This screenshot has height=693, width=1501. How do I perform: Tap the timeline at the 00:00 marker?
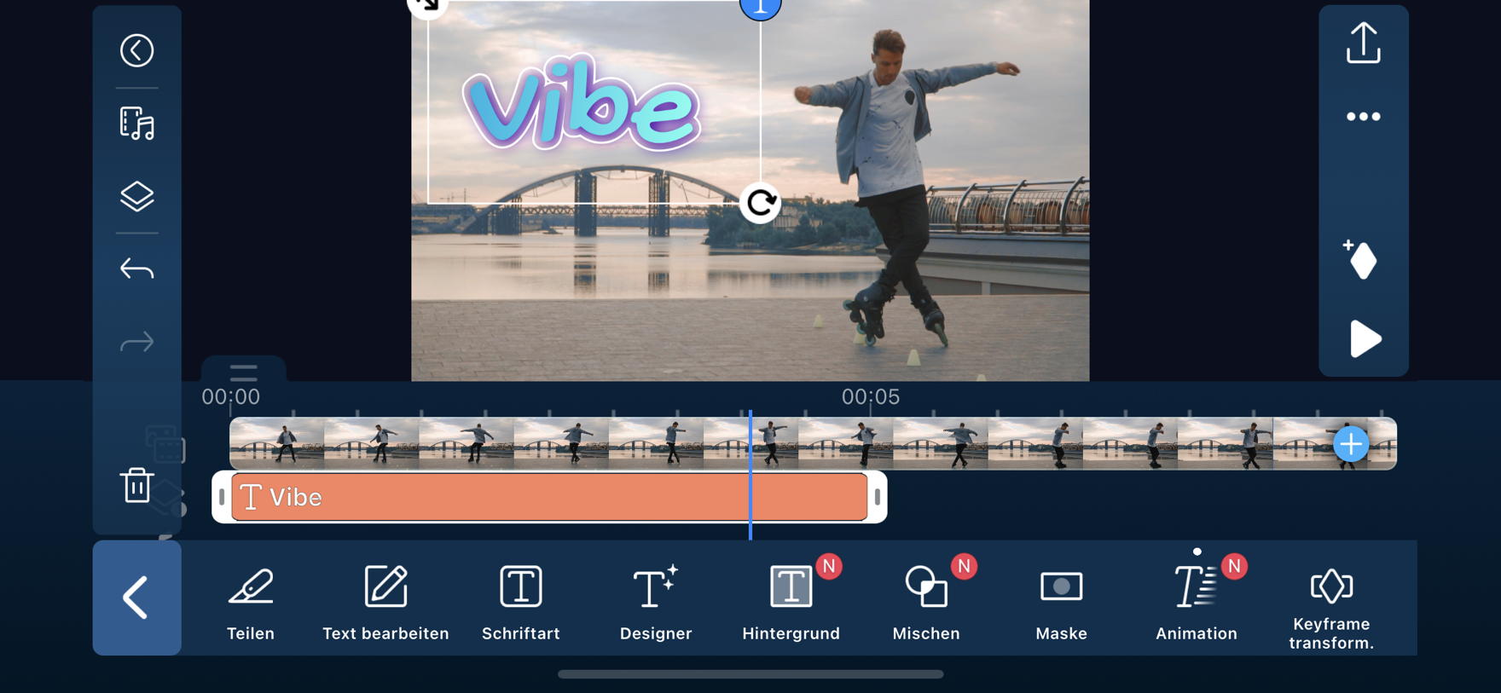(x=230, y=397)
